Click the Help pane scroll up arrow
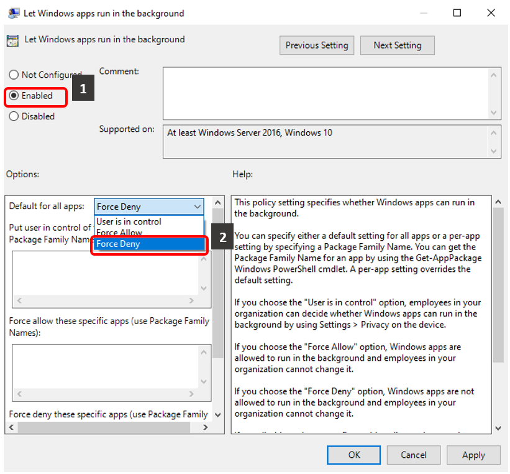Image resolution: width=510 pixels, height=474 pixels. (498, 202)
